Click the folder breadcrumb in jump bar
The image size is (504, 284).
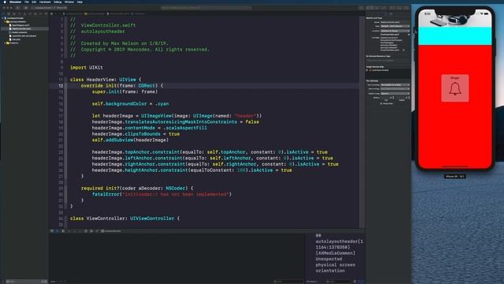(x=95, y=14)
